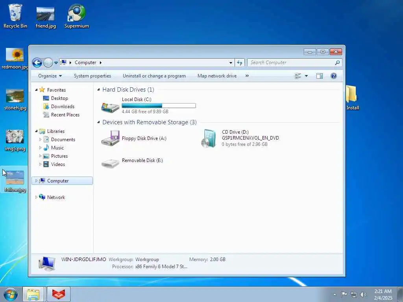Expand the Pictures library arrow

40,156
